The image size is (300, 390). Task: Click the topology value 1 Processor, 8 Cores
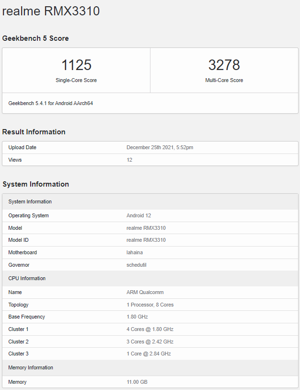pyautogui.click(x=150, y=305)
